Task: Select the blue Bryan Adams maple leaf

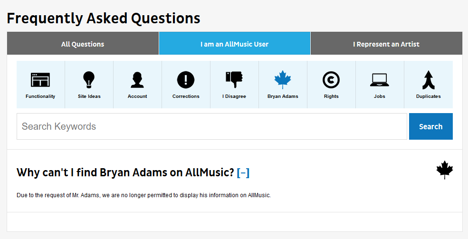Action: click(283, 79)
